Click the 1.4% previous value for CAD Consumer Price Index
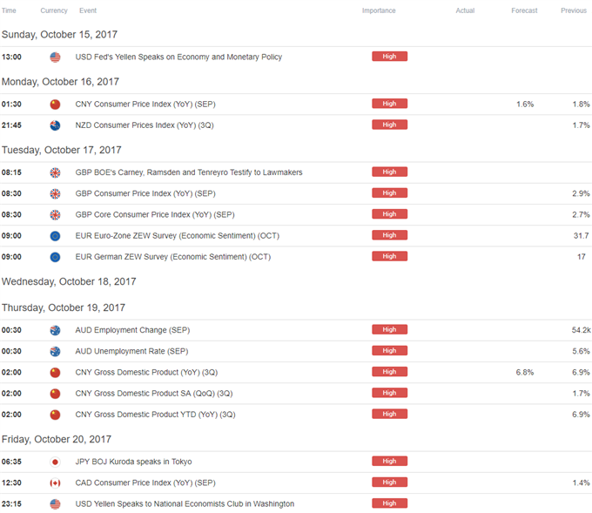This screenshot has width=592, height=513. [x=581, y=483]
